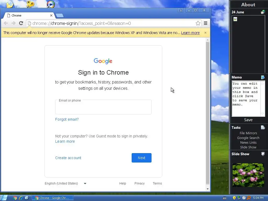The width and height of the screenshot is (268, 201).
Task: Focus the Email or phone field
Action: pos(103,107)
